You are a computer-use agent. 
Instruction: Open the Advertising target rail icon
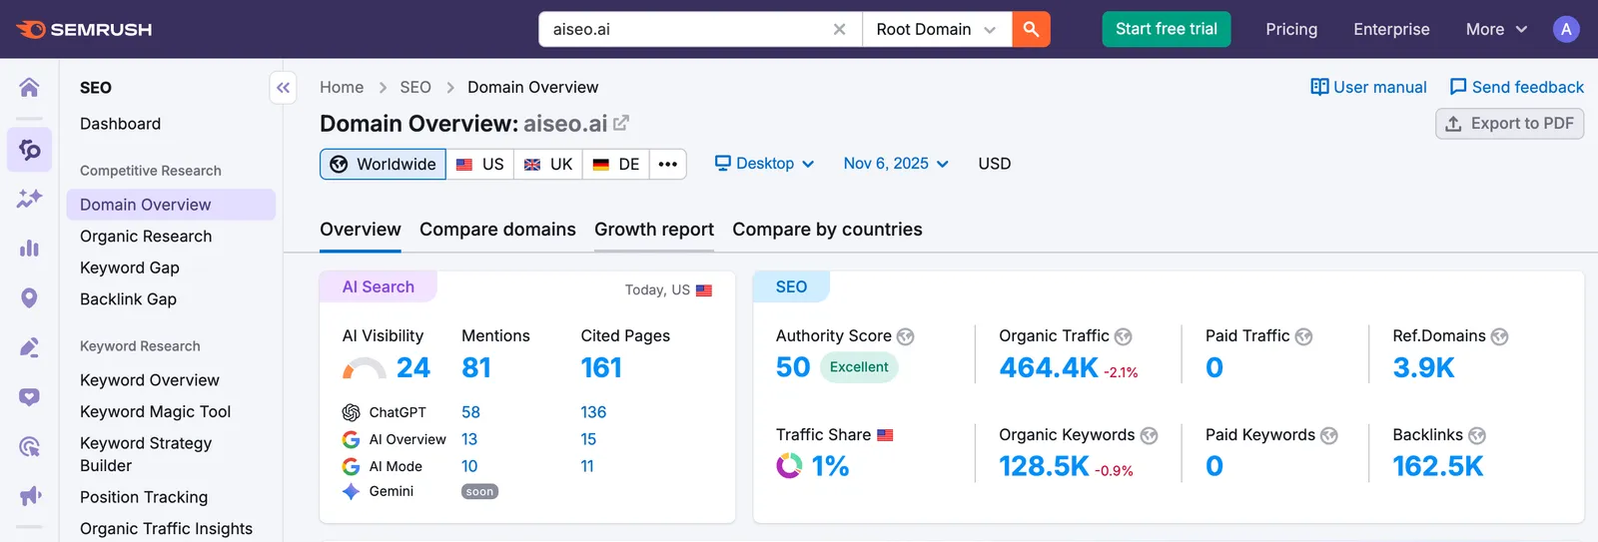[29, 446]
